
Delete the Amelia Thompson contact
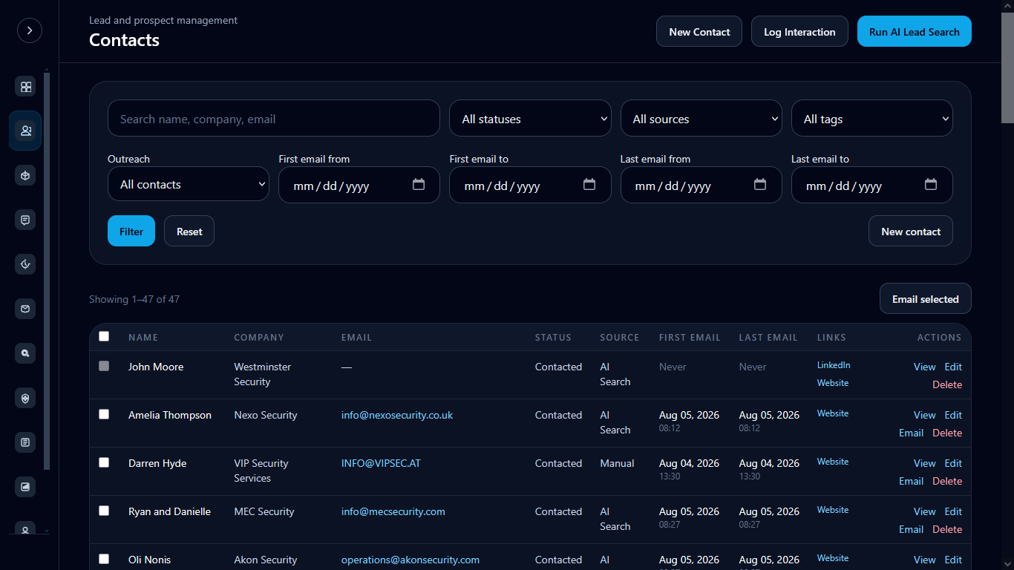click(x=947, y=433)
